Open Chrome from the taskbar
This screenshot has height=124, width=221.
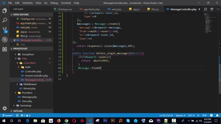pyautogui.click(x=66, y=121)
